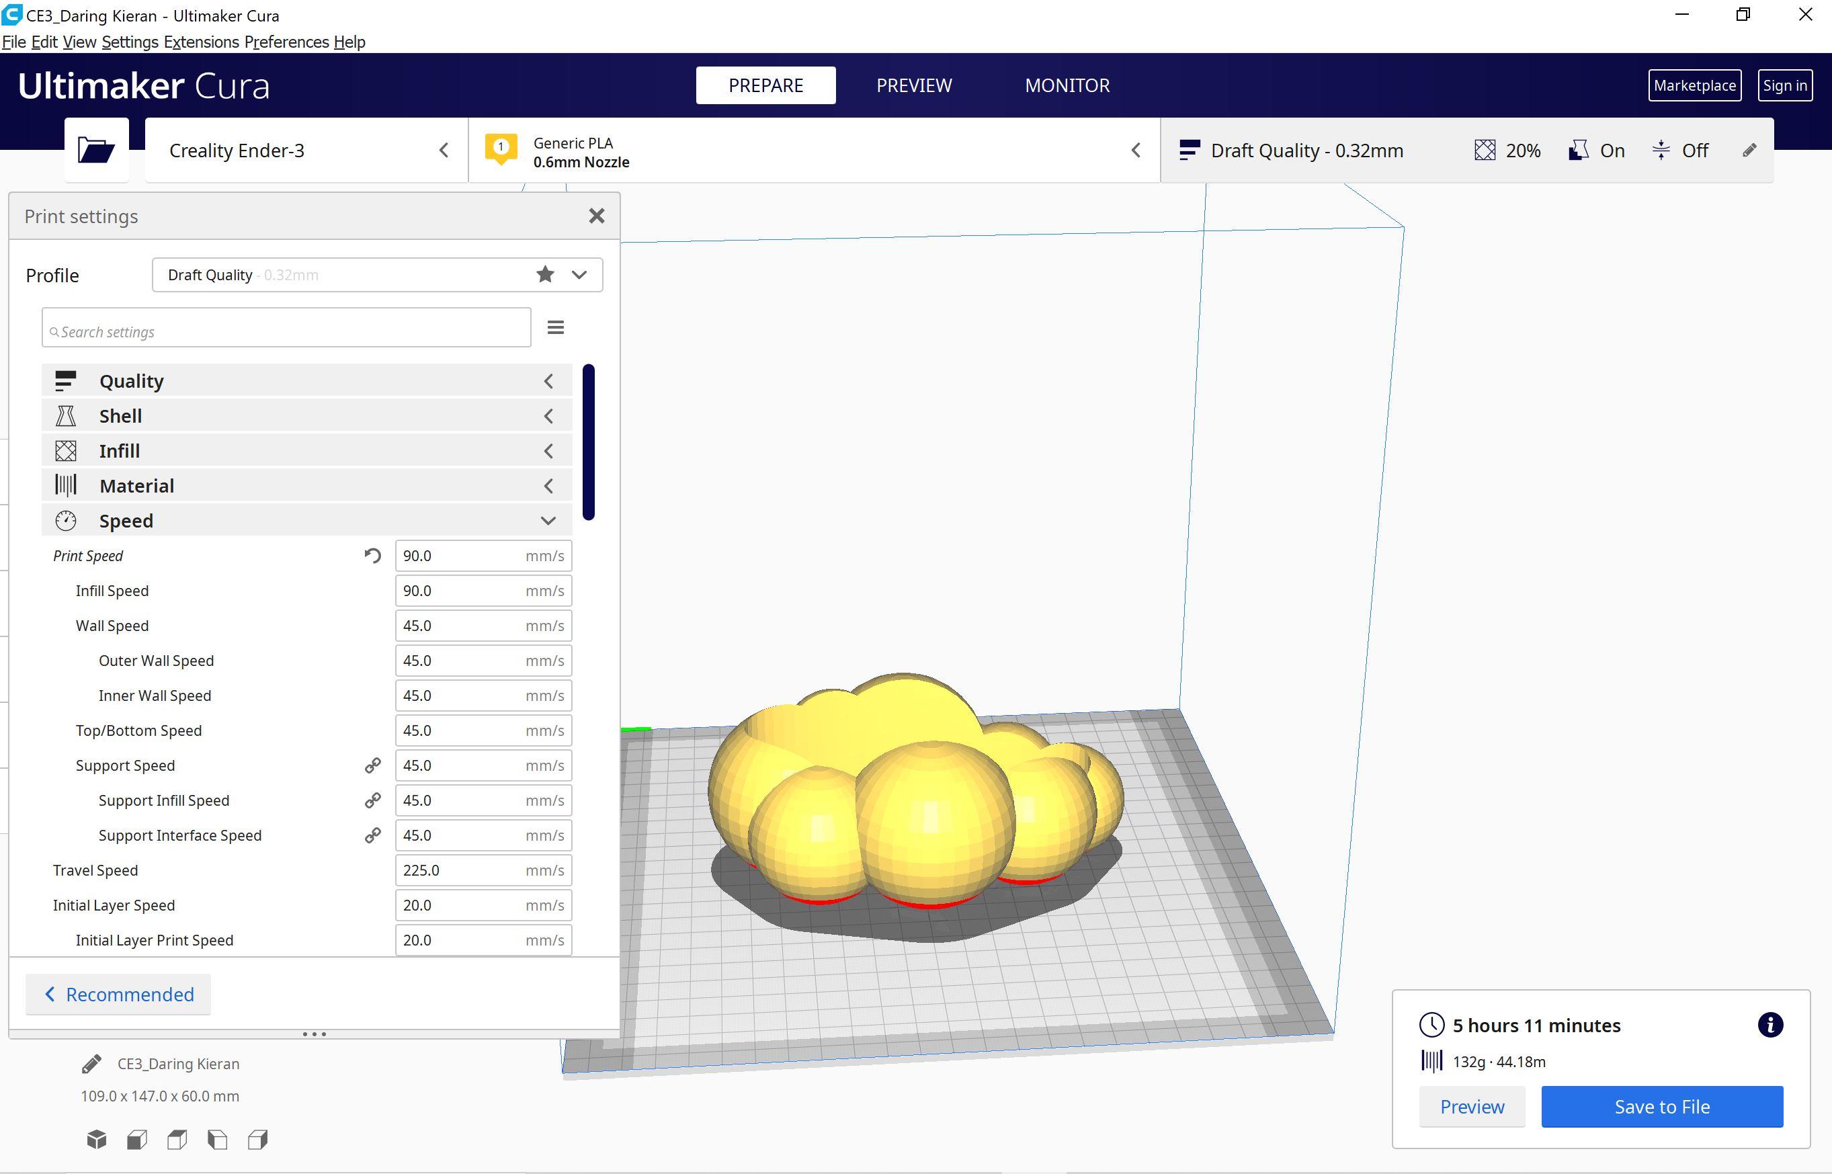1832x1174 pixels.
Task: Collapse the Quality section arrow
Action: (549, 380)
